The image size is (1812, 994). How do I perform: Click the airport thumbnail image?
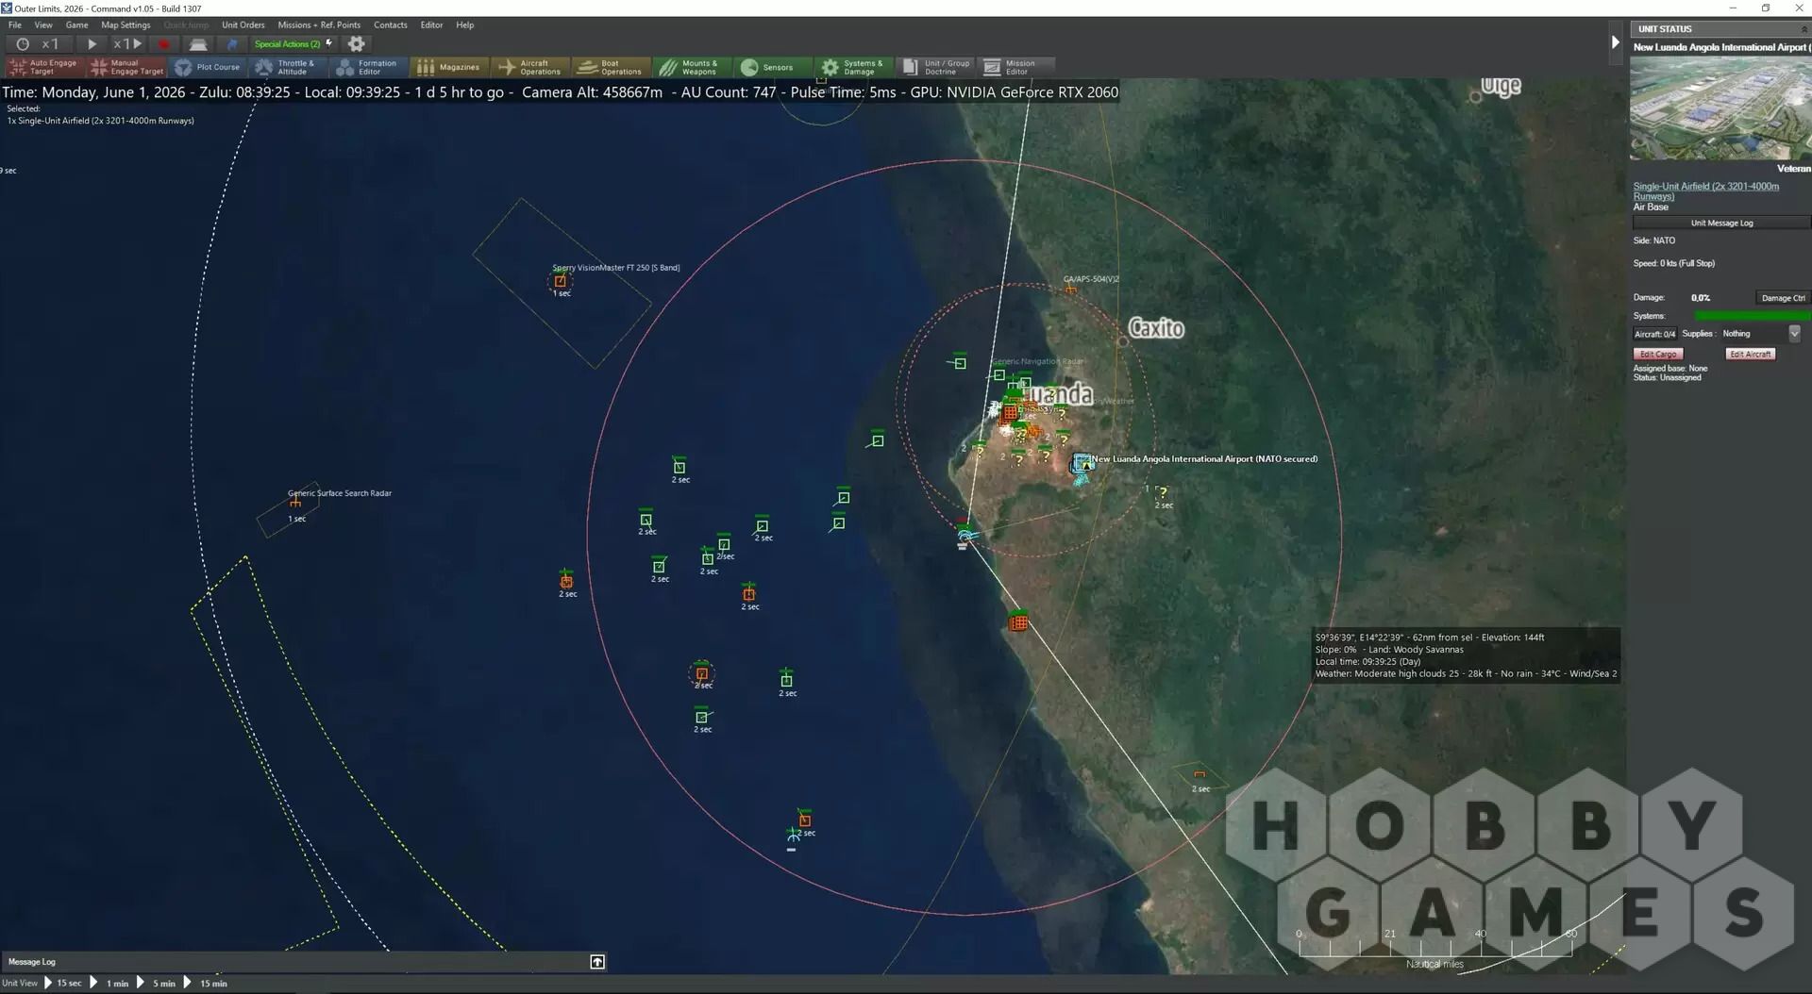pos(1720,108)
